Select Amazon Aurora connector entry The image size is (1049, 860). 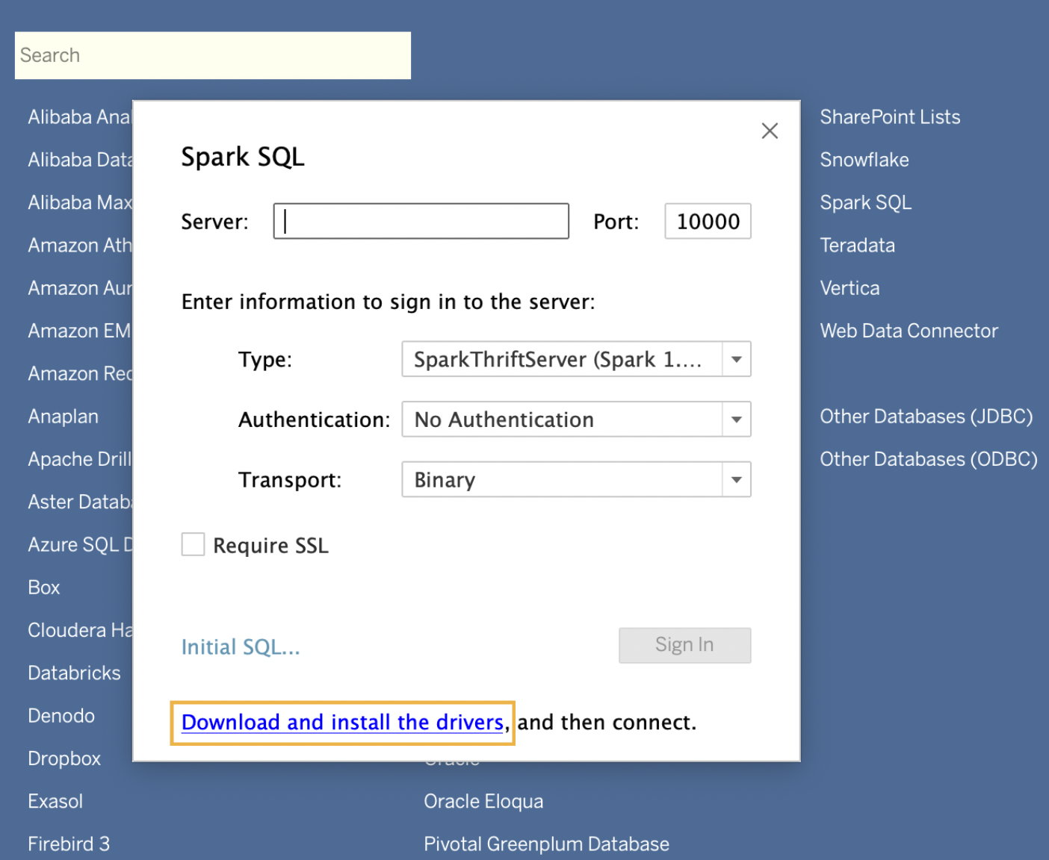[x=80, y=288]
